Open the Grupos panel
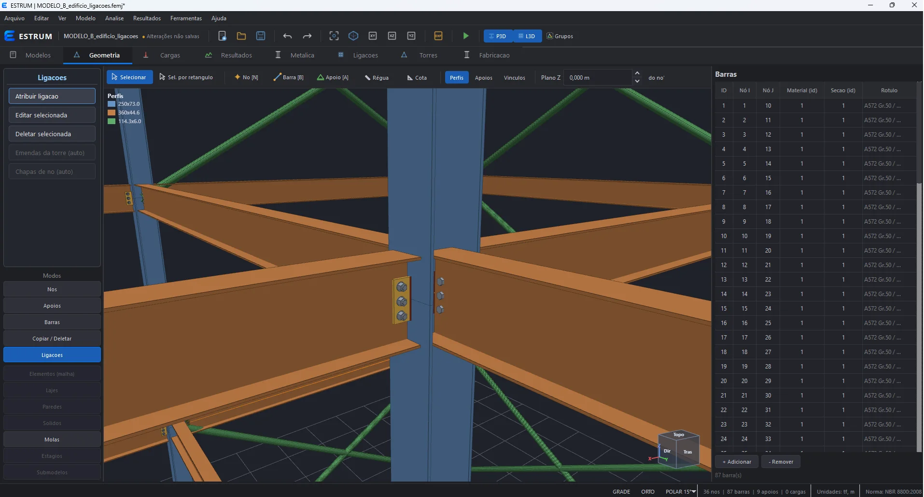Viewport: 924px width, 497px height. pos(560,36)
